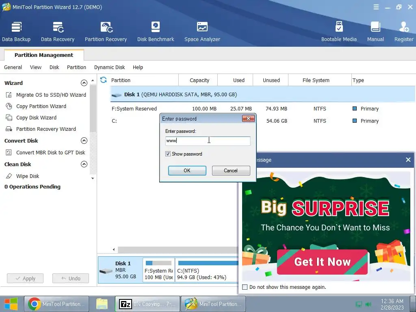Collapse the Convert Disk section
416x312 pixels.
[x=84, y=141]
